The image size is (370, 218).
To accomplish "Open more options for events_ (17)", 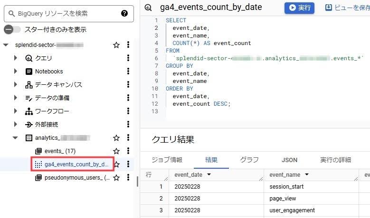I will (128, 151).
